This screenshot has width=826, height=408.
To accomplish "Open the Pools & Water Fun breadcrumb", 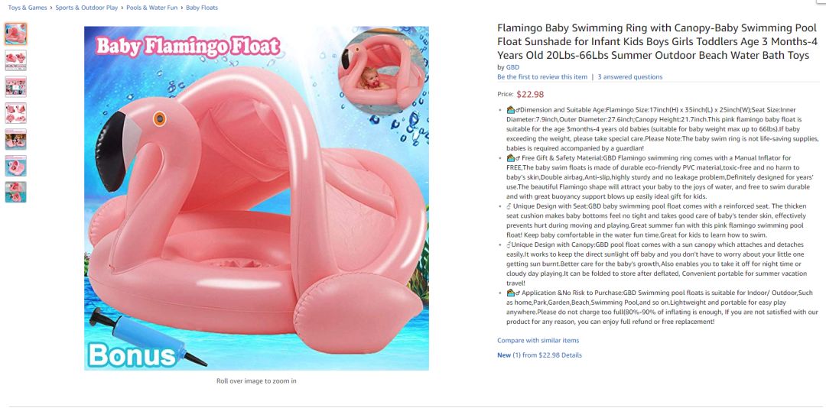I will (x=151, y=8).
